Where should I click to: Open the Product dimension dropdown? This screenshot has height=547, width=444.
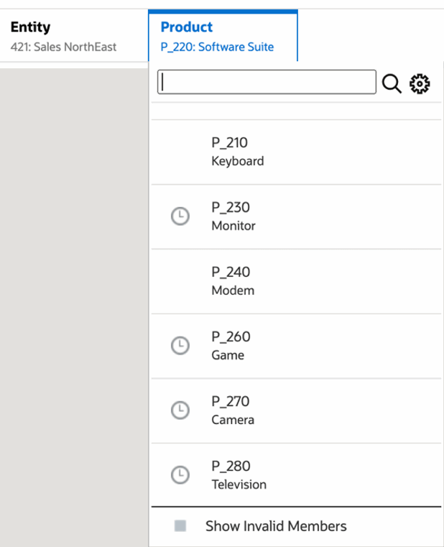pyautogui.click(x=223, y=36)
